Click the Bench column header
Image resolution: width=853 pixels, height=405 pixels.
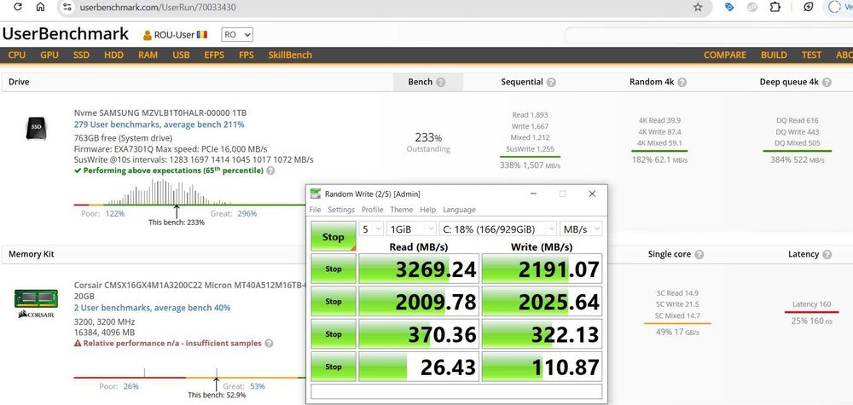[x=428, y=82]
